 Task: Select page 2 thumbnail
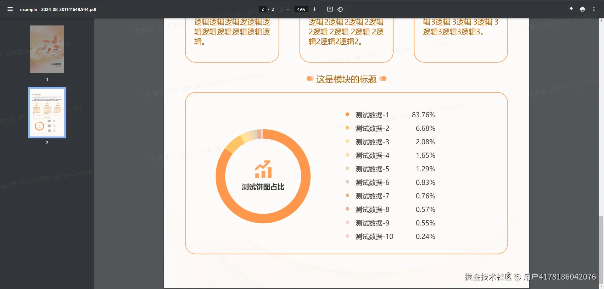pos(47,113)
